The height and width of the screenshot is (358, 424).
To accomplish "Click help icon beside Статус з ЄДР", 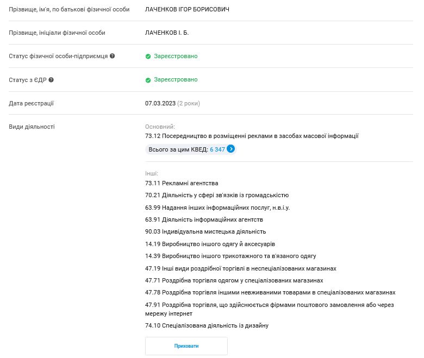I will pyautogui.click(x=51, y=80).
